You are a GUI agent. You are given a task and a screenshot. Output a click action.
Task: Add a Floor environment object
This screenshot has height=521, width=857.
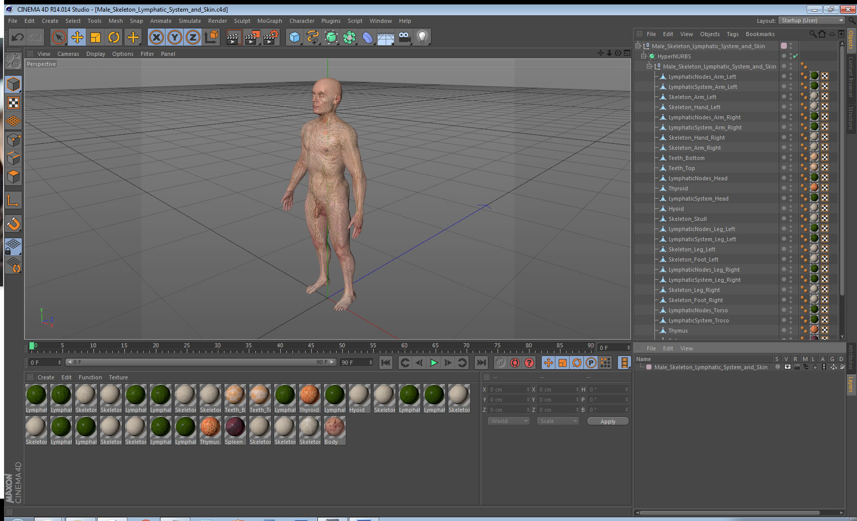click(x=386, y=37)
